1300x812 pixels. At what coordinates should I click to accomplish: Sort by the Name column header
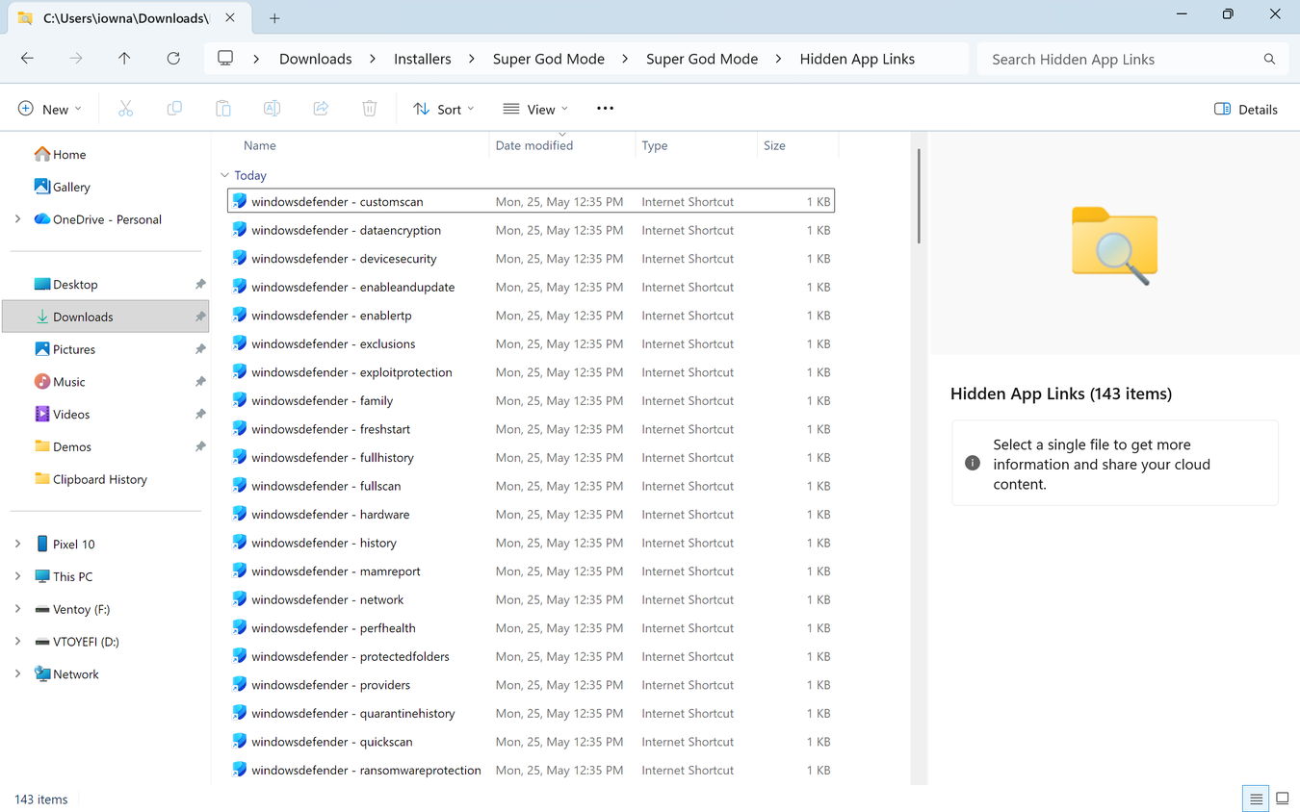point(260,145)
